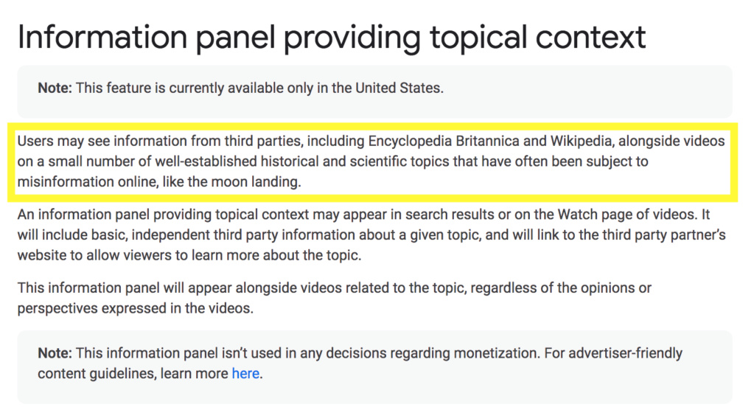754x410 pixels.
Task: Click the paragraph starting 'An information panel'
Action: click(x=371, y=234)
